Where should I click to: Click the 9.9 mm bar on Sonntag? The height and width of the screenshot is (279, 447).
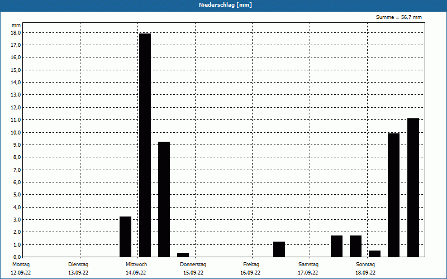pos(394,195)
